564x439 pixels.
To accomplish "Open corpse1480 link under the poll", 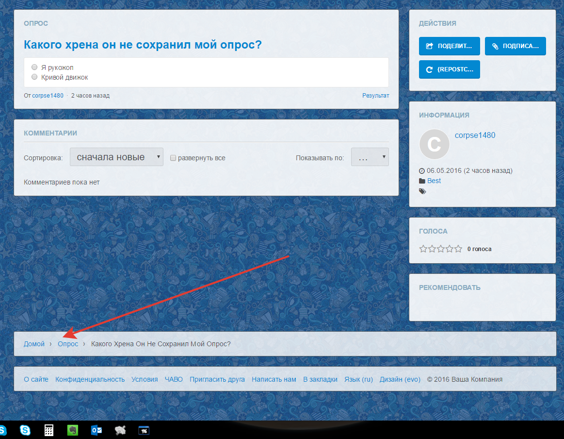I will coord(48,96).
